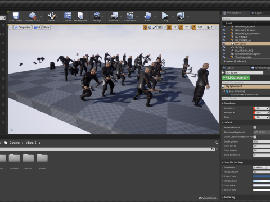This screenshot has height=202, width=270.
Task: Click the Launch toolbar icon
Action: click(x=181, y=16)
